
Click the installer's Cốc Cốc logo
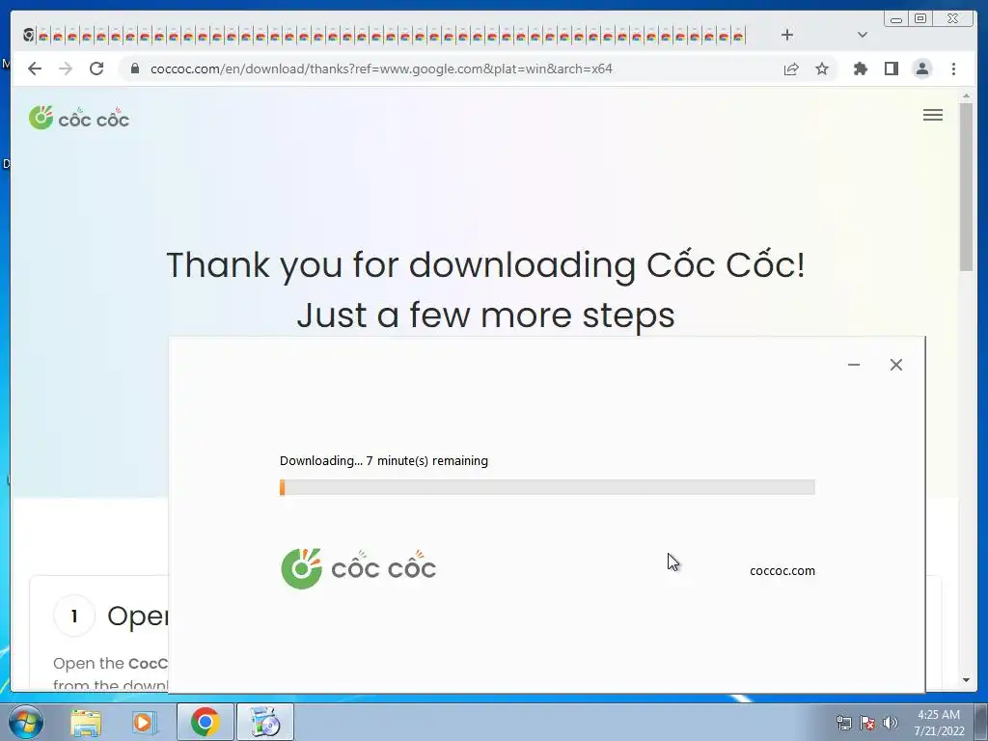[358, 568]
